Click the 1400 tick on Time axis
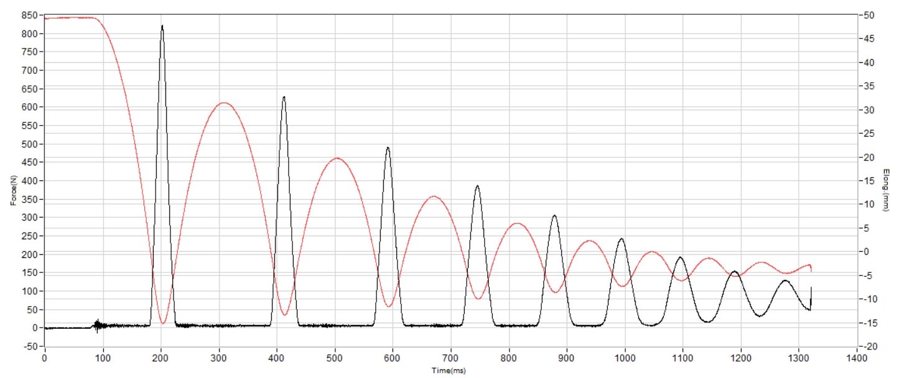The width and height of the screenshot is (899, 378). pos(857,359)
